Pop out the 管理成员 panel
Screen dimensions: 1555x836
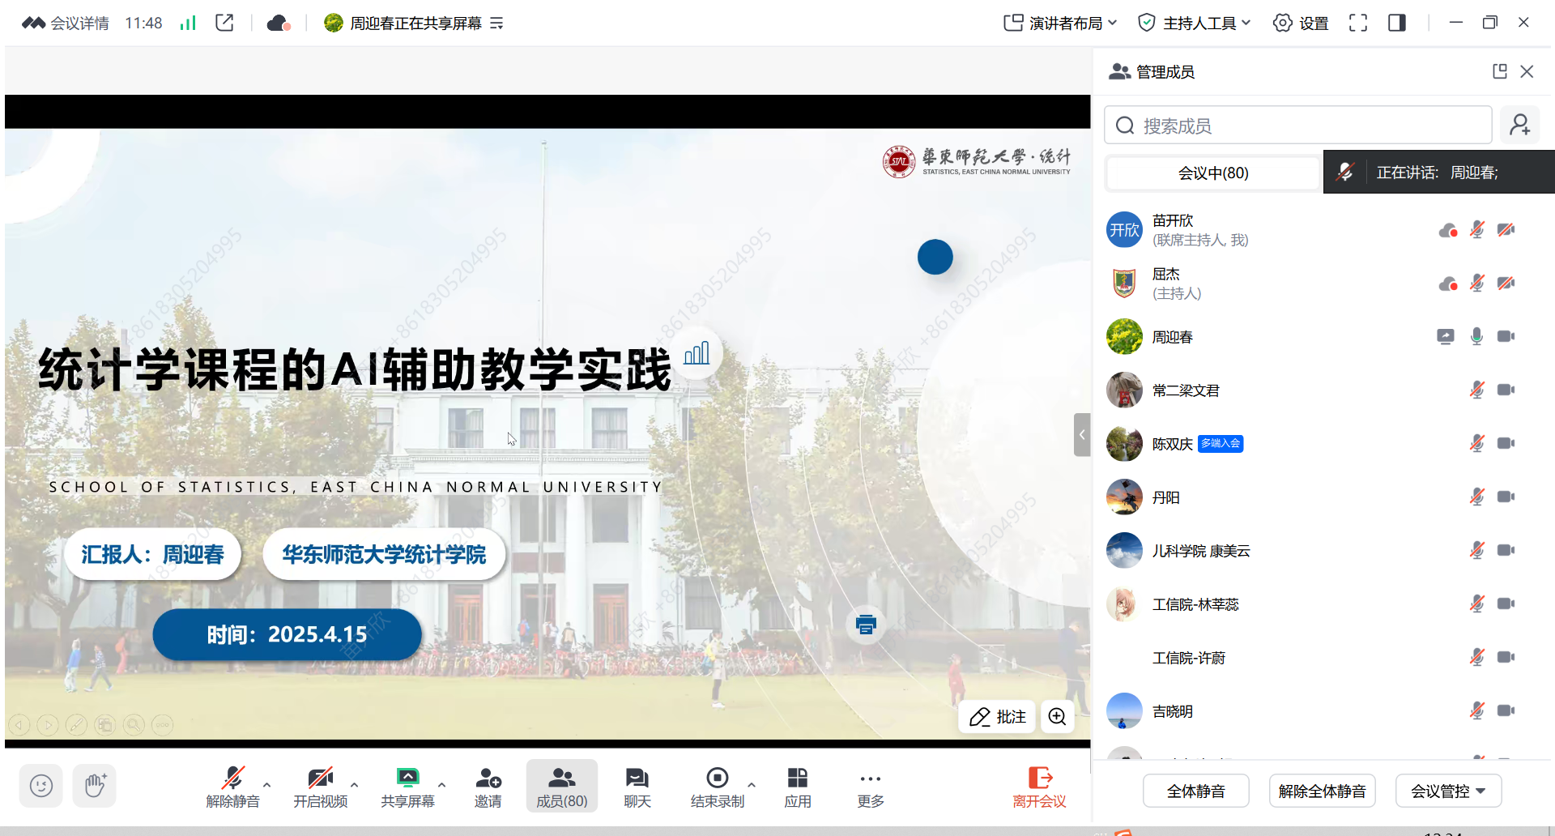[x=1500, y=71]
